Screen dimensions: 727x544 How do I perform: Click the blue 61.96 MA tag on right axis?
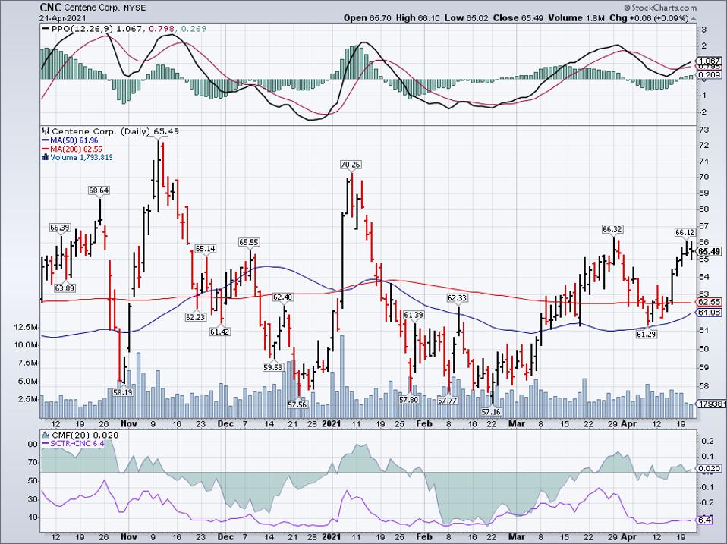coord(710,313)
